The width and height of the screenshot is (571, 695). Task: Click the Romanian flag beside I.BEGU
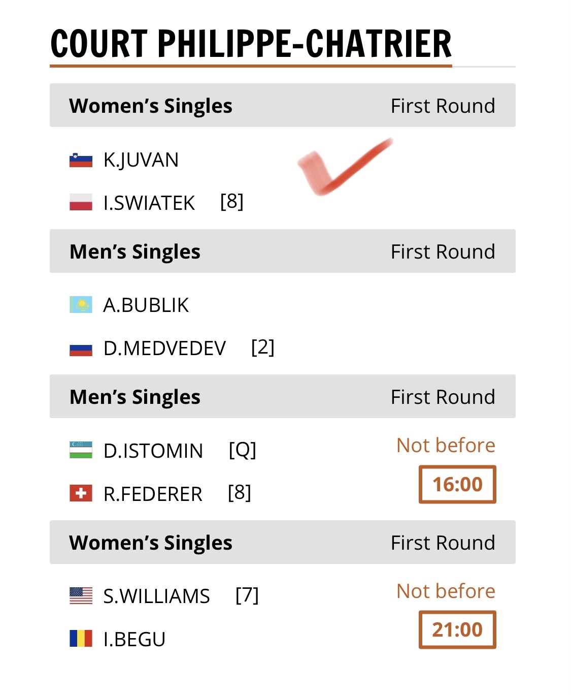[x=81, y=639]
